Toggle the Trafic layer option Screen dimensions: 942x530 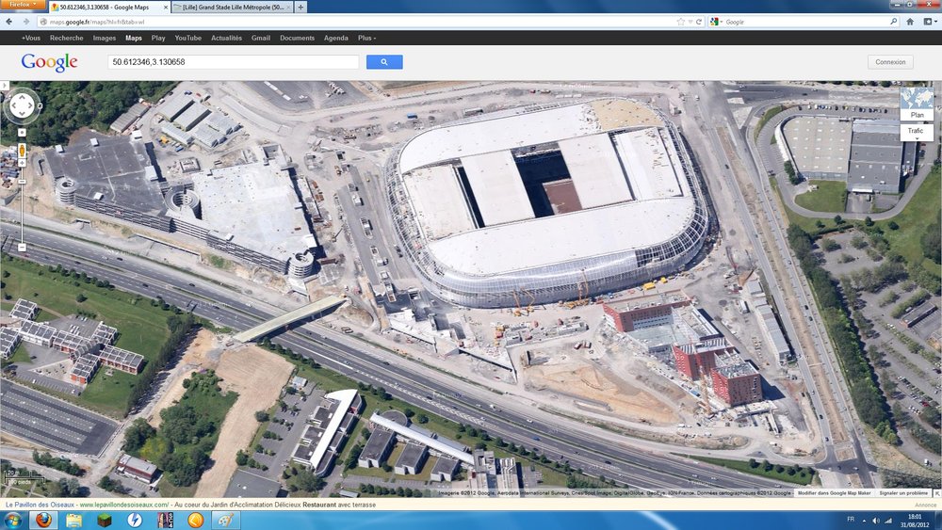click(917, 132)
